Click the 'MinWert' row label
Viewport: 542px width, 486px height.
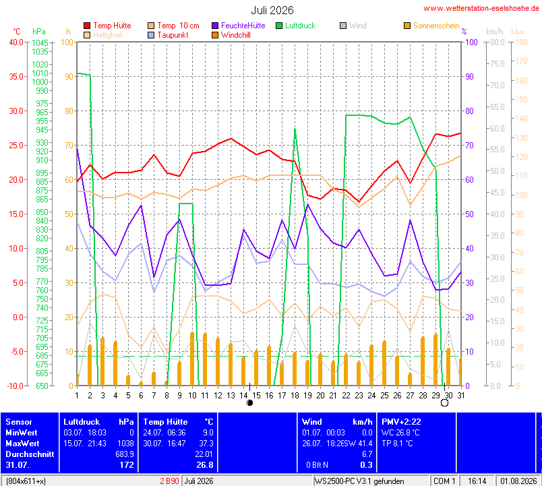tap(22, 433)
